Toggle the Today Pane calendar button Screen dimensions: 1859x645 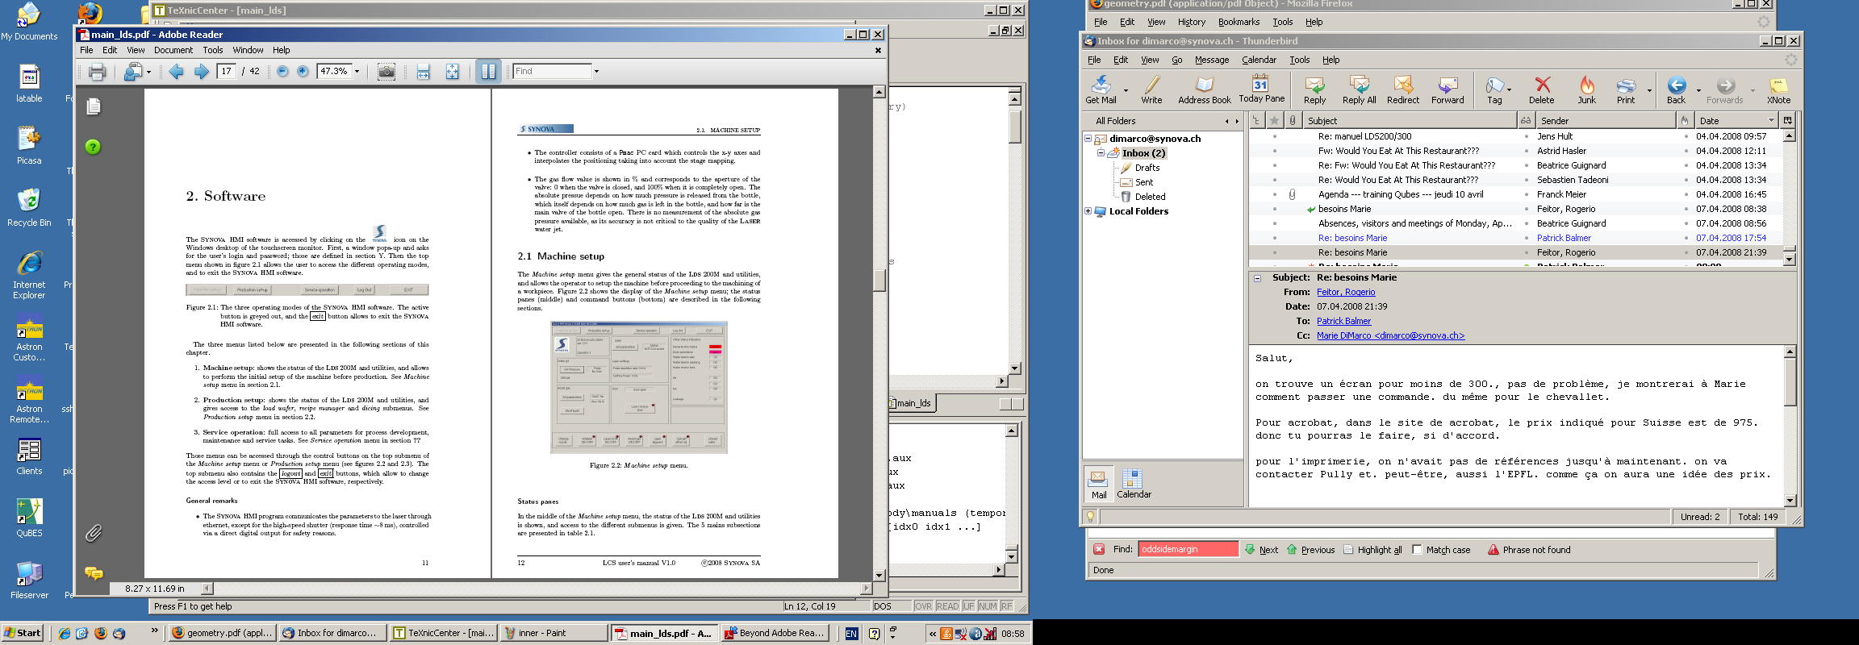[x=1261, y=89]
